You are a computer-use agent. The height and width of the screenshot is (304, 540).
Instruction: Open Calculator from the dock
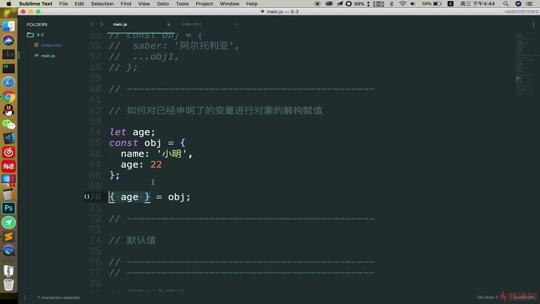[8, 194]
